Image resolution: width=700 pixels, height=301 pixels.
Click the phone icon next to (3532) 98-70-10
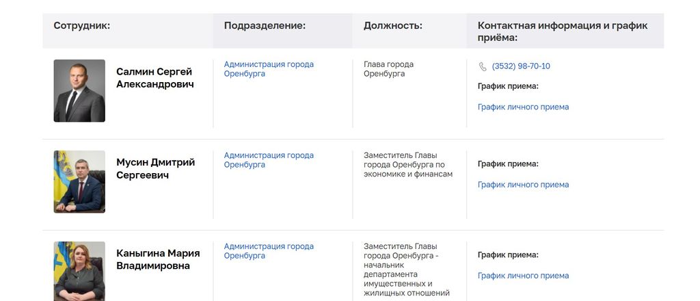tap(483, 66)
